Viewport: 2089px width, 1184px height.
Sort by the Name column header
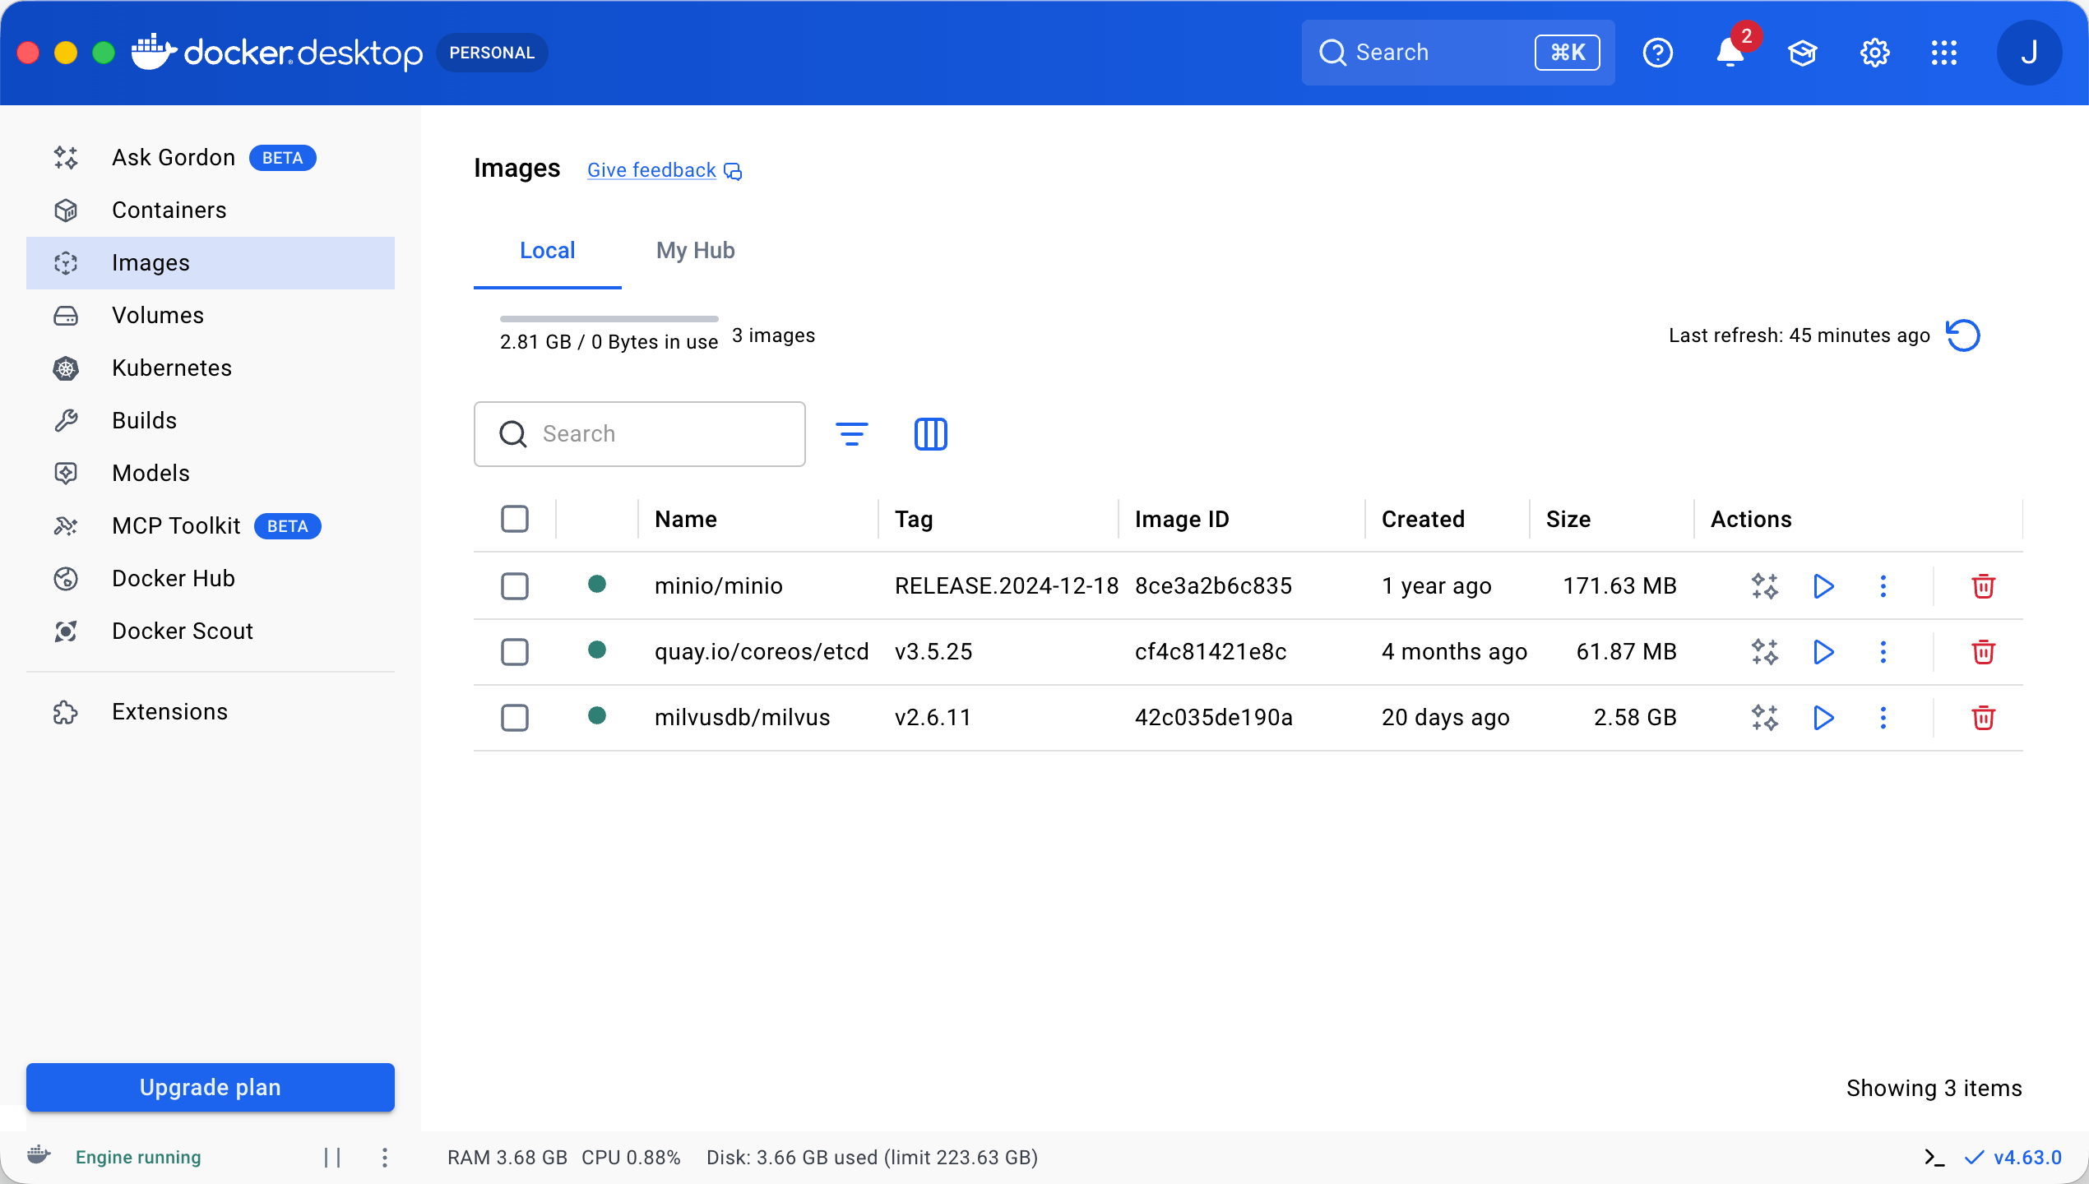coord(686,520)
